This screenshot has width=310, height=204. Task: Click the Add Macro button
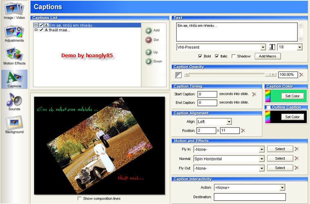[267, 56]
